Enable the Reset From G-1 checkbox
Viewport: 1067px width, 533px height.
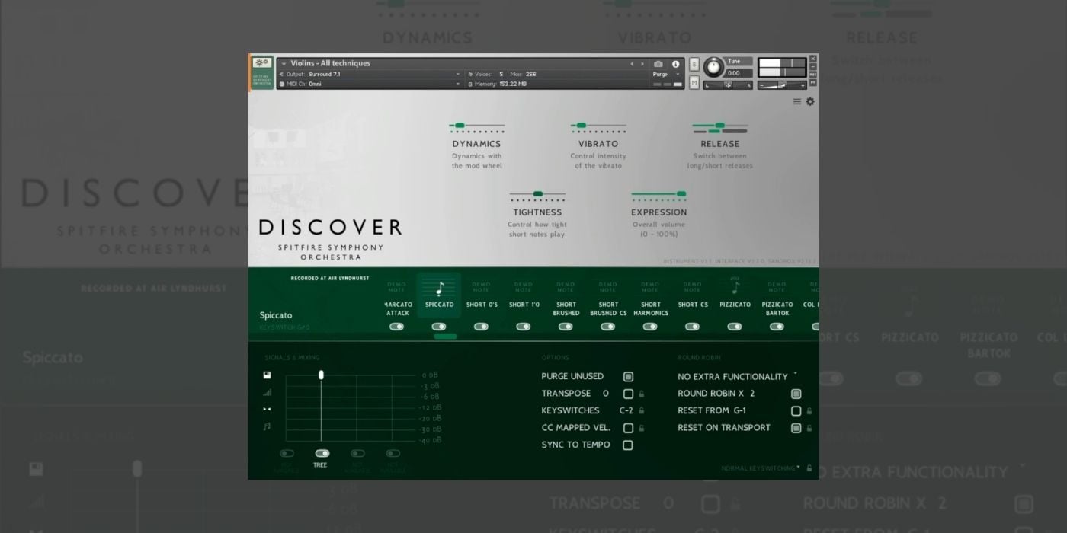(796, 411)
